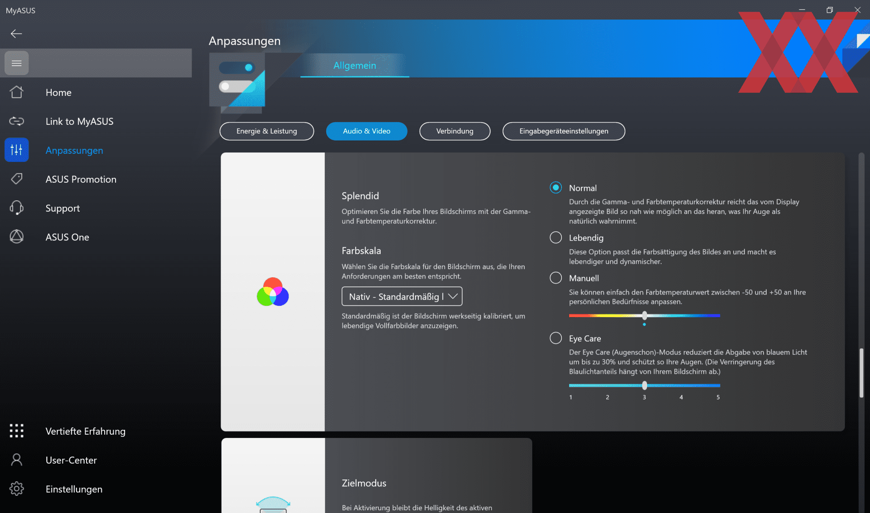
Task: Click the Support headset icon
Action: 17,208
